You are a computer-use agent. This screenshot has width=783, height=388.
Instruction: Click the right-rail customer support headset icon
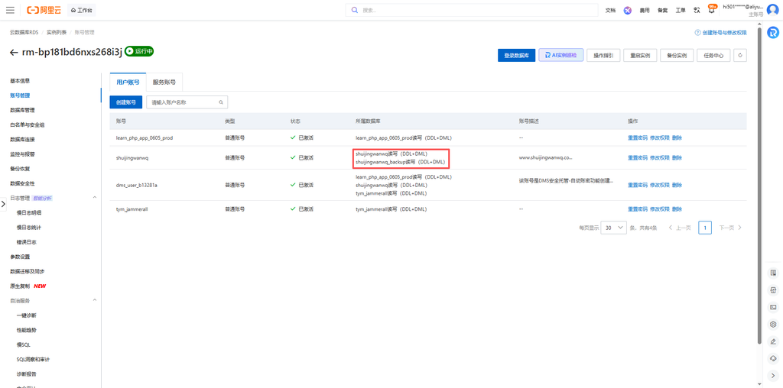(773, 358)
